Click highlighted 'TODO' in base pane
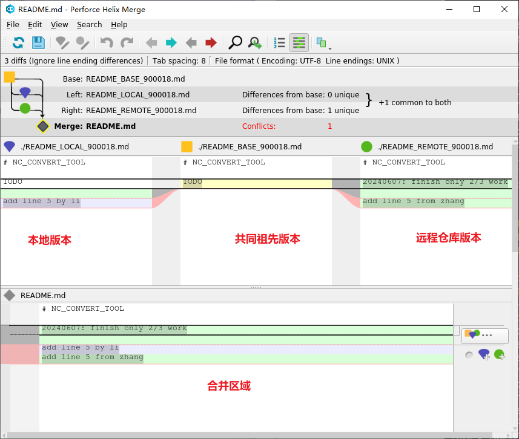This screenshot has width=519, height=439. (x=193, y=182)
